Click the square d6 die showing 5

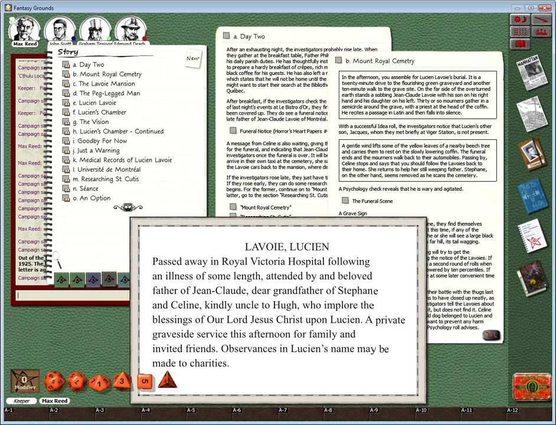pyautogui.click(x=145, y=382)
